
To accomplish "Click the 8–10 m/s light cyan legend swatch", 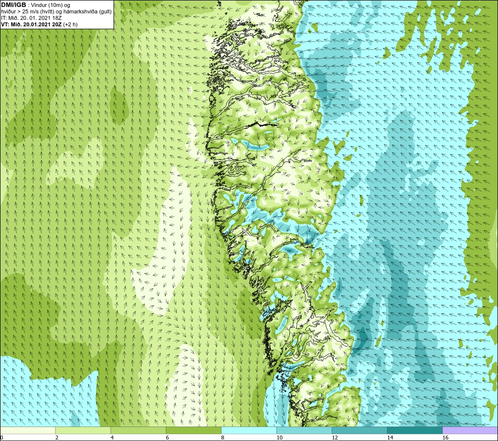I will click(249, 431).
